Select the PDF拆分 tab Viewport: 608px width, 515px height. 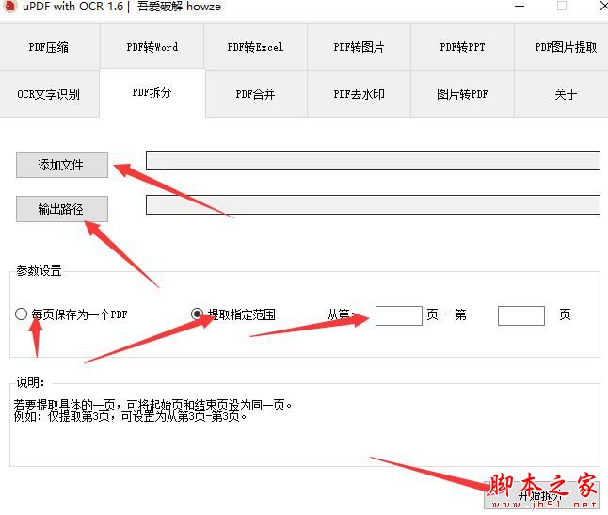(152, 92)
